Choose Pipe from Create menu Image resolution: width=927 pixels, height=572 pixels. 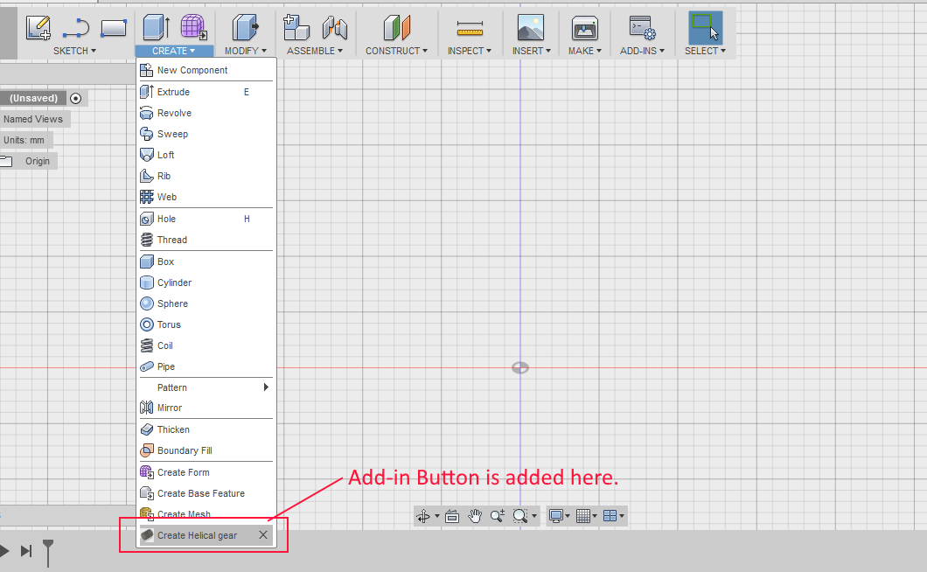[206, 366]
